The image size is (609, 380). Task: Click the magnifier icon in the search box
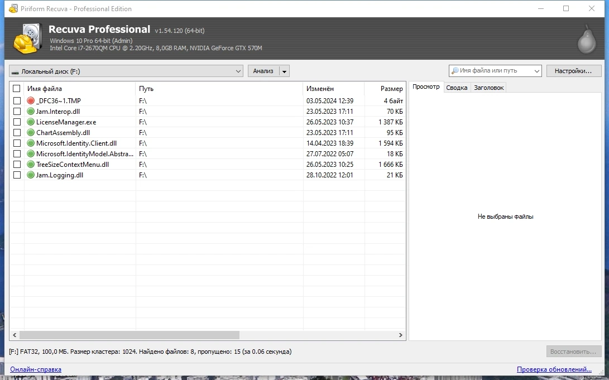tap(455, 71)
